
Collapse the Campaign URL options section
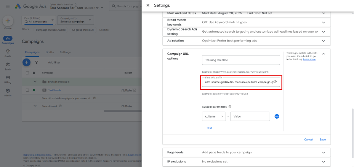pos(323,54)
